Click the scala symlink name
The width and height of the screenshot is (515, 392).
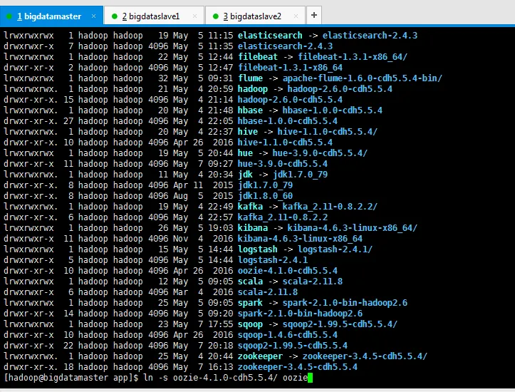250,282
